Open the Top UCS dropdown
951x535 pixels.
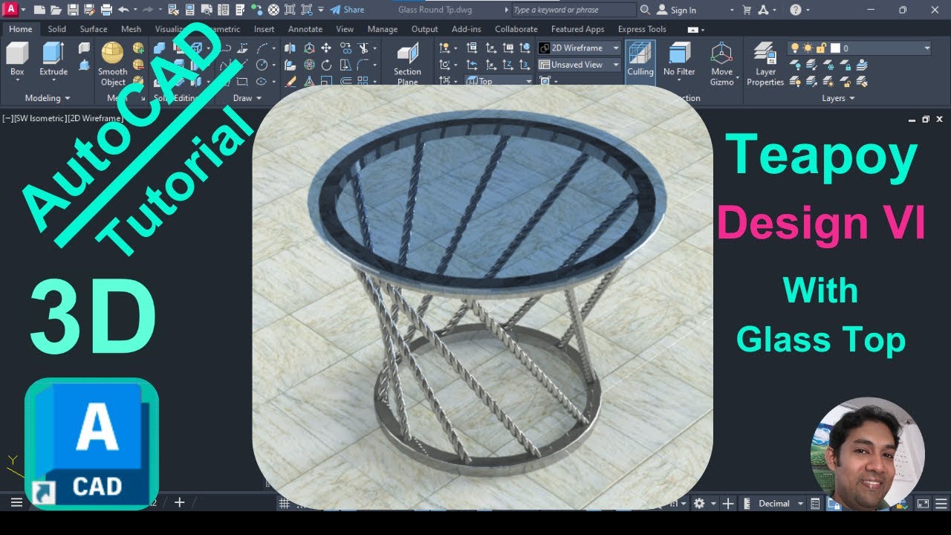[499, 81]
